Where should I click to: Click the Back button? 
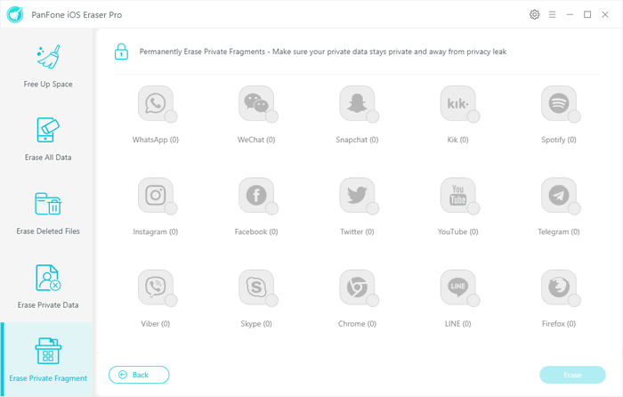(x=139, y=375)
